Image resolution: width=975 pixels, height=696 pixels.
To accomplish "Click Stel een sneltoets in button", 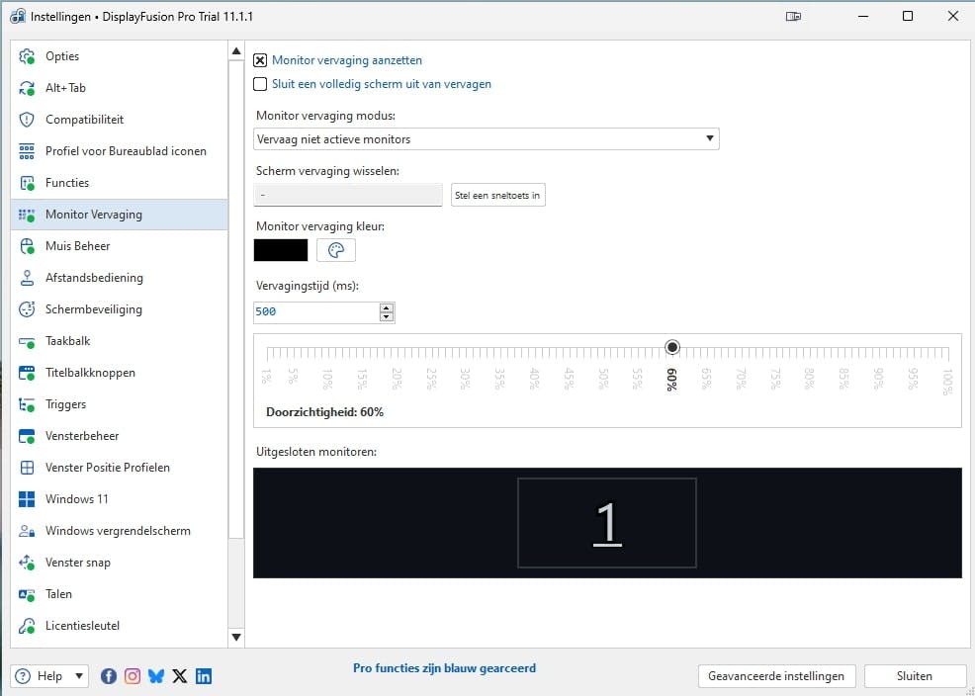I will click(498, 195).
